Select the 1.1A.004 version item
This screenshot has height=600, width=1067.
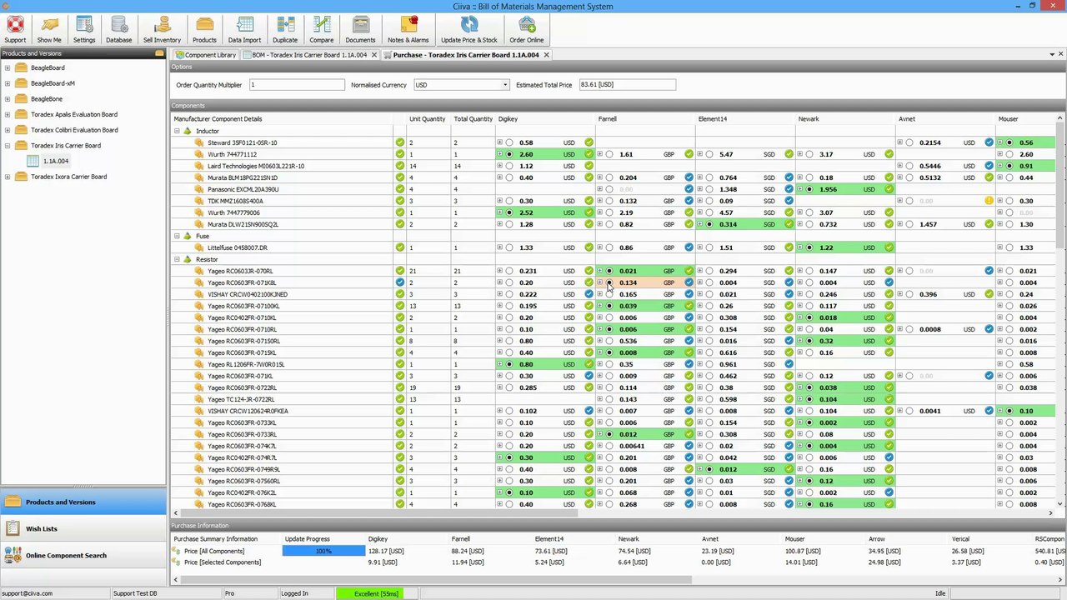(56, 161)
